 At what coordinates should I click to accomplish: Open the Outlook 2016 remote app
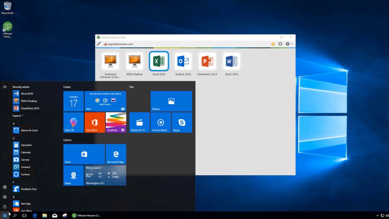[x=183, y=61]
